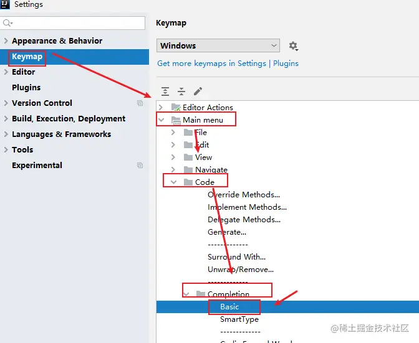419x343 pixels.
Task: Select Languages & Frameworks label
Action: point(62,134)
